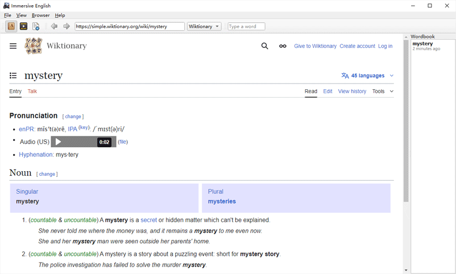This screenshot has height=274, width=456.
Task: Open the Browser menu
Action: (x=41, y=15)
